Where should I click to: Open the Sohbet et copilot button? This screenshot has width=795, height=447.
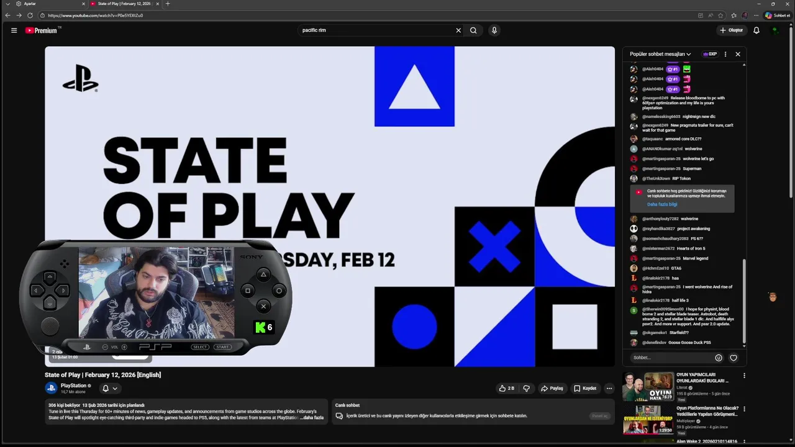click(778, 16)
